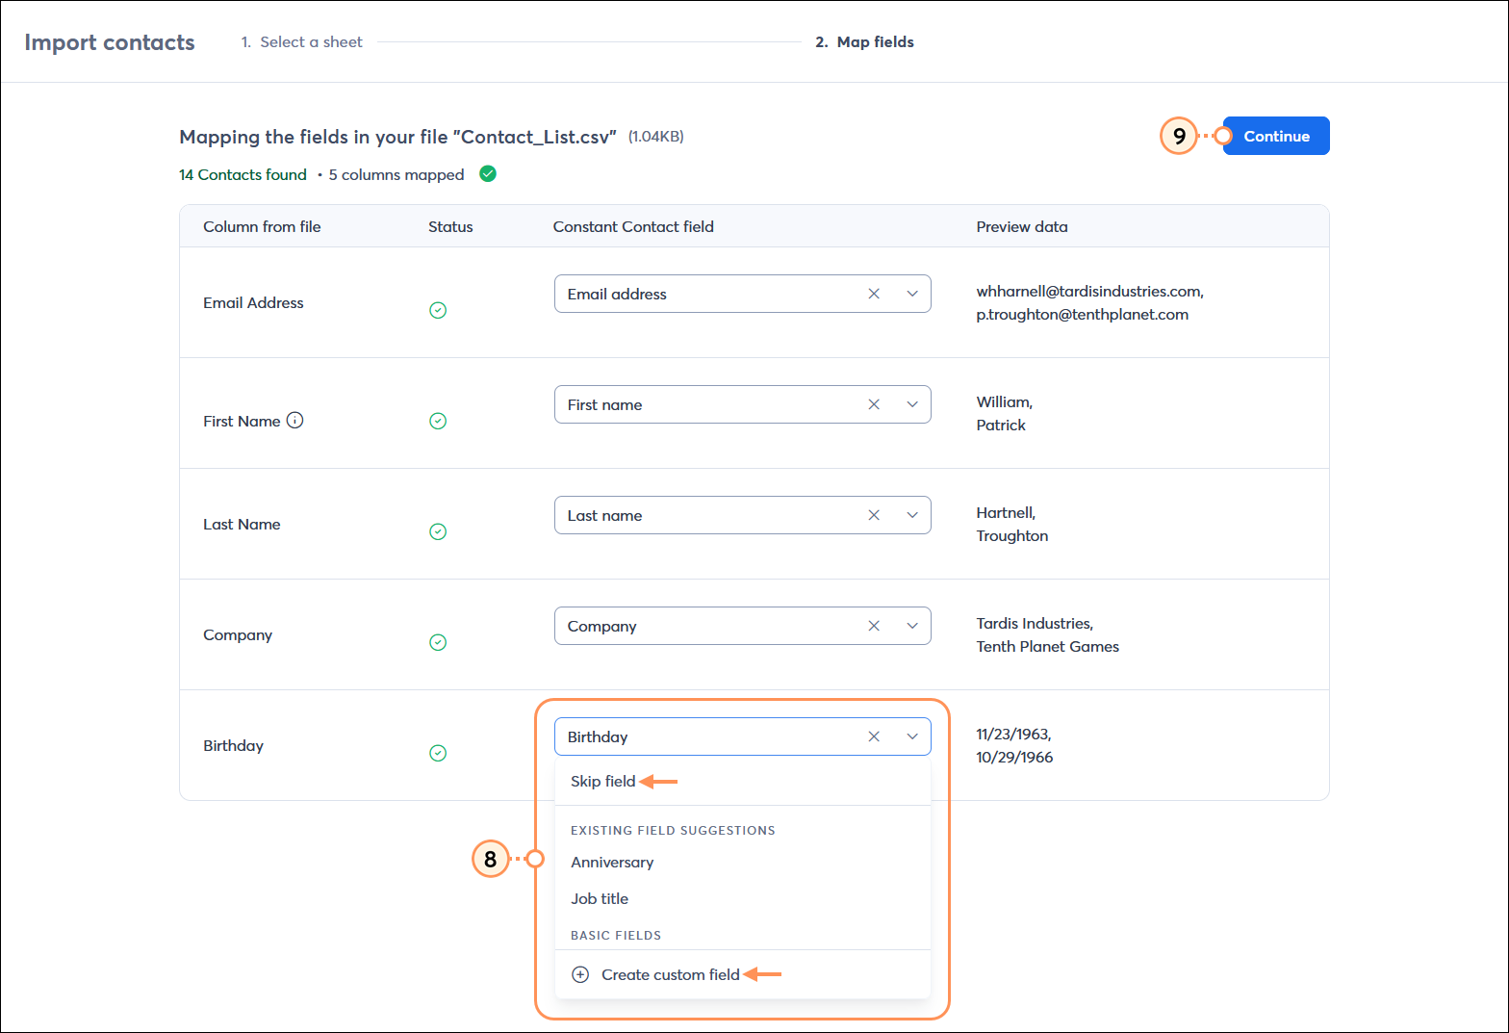Clear the Company field mapping

click(874, 626)
